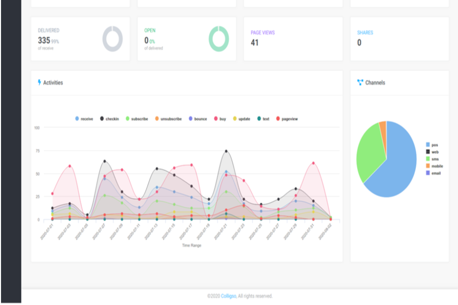Select the web entry in pie legend
This screenshot has width=458, height=305.
pos(432,152)
